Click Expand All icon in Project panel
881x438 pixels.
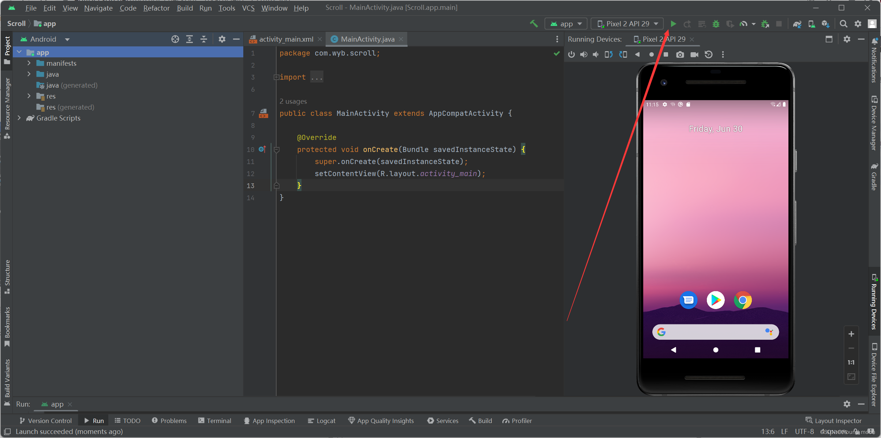click(x=190, y=39)
